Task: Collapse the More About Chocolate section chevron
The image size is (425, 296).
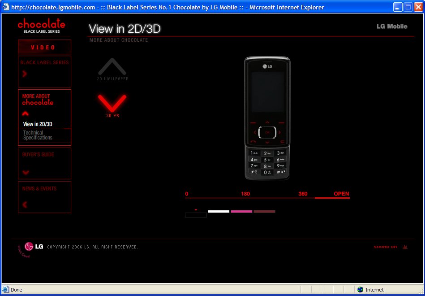Action: pos(25,113)
